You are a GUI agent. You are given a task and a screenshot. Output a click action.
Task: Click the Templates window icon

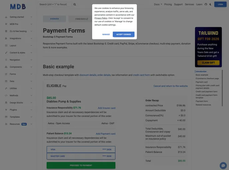(x=6, y=117)
